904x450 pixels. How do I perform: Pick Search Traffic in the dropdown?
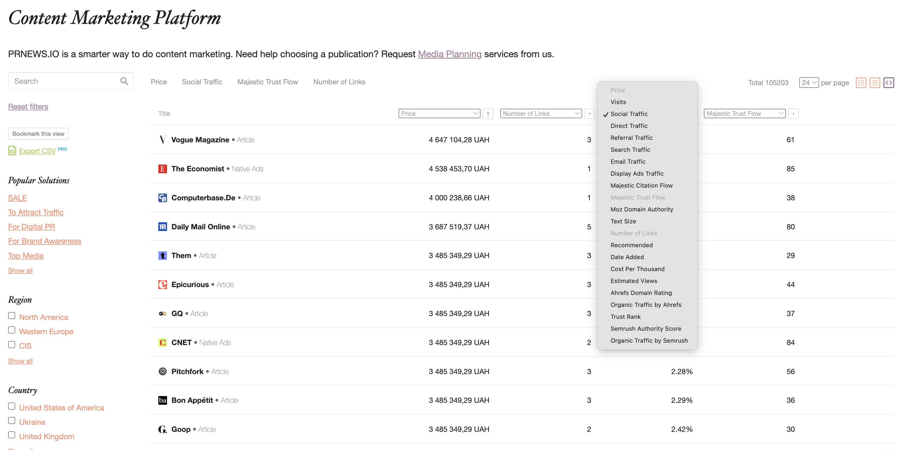coord(647,150)
